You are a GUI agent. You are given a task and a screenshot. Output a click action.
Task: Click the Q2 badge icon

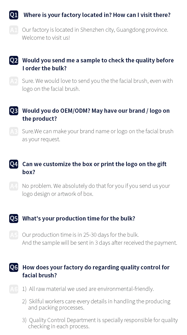pos(14,60)
